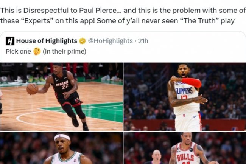Image resolution: width=246 pixels, height=164 pixels.
Task: Open the Miami 22 player photo
Action: coord(61,97)
